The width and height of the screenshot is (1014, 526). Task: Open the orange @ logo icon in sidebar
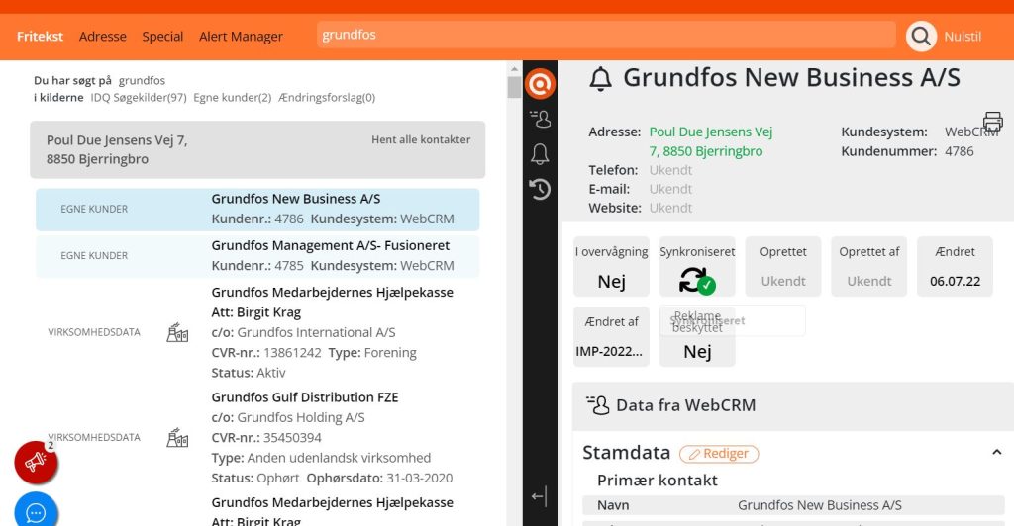[540, 84]
